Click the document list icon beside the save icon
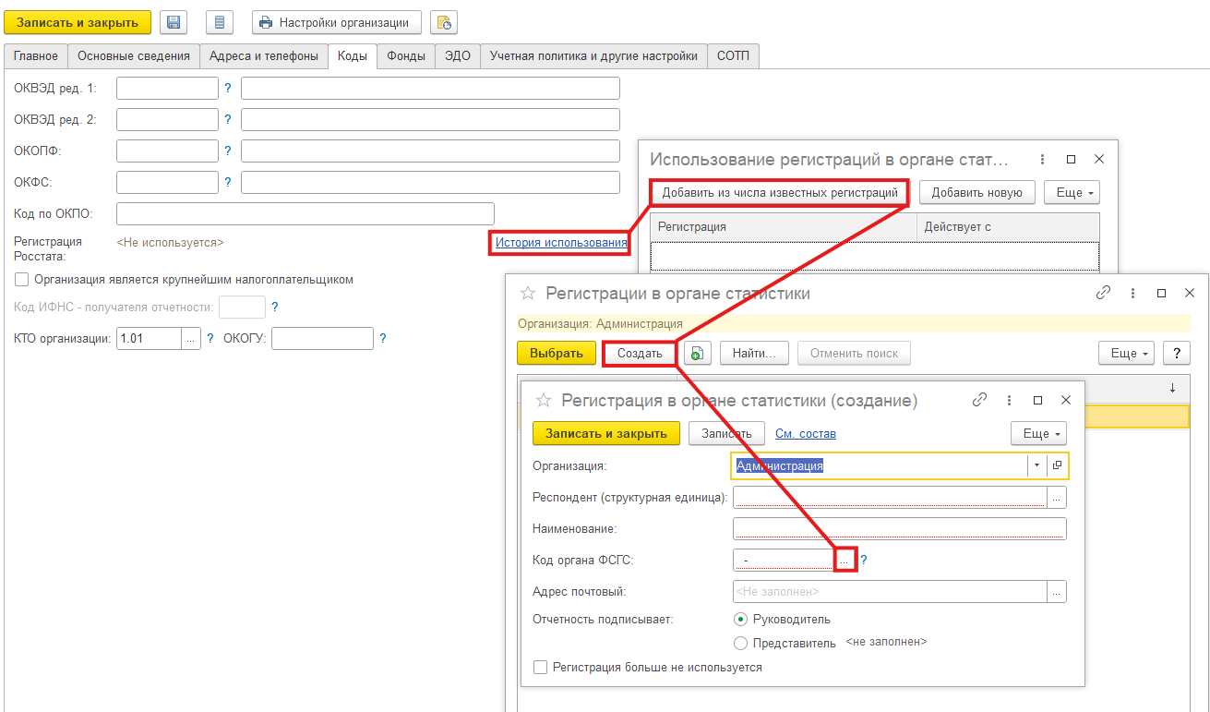 tap(219, 23)
